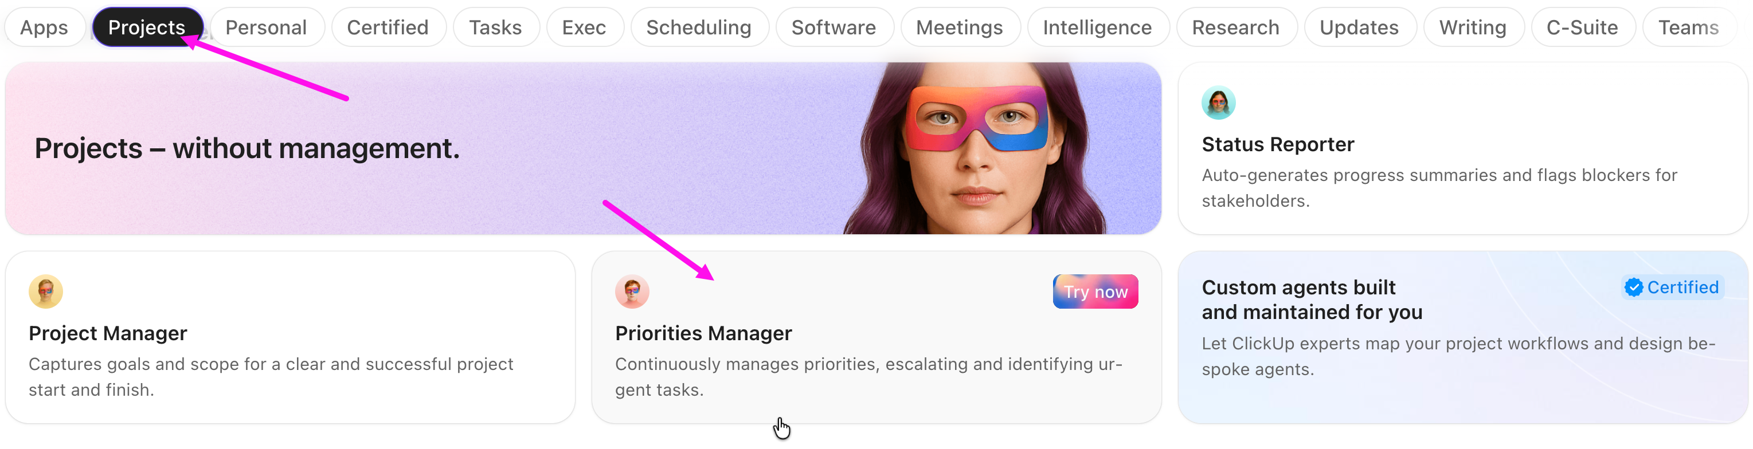Open the Scheduling agents section
This screenshot has height=449, width=1753.
pyautogui.click(x=699, y=27)
